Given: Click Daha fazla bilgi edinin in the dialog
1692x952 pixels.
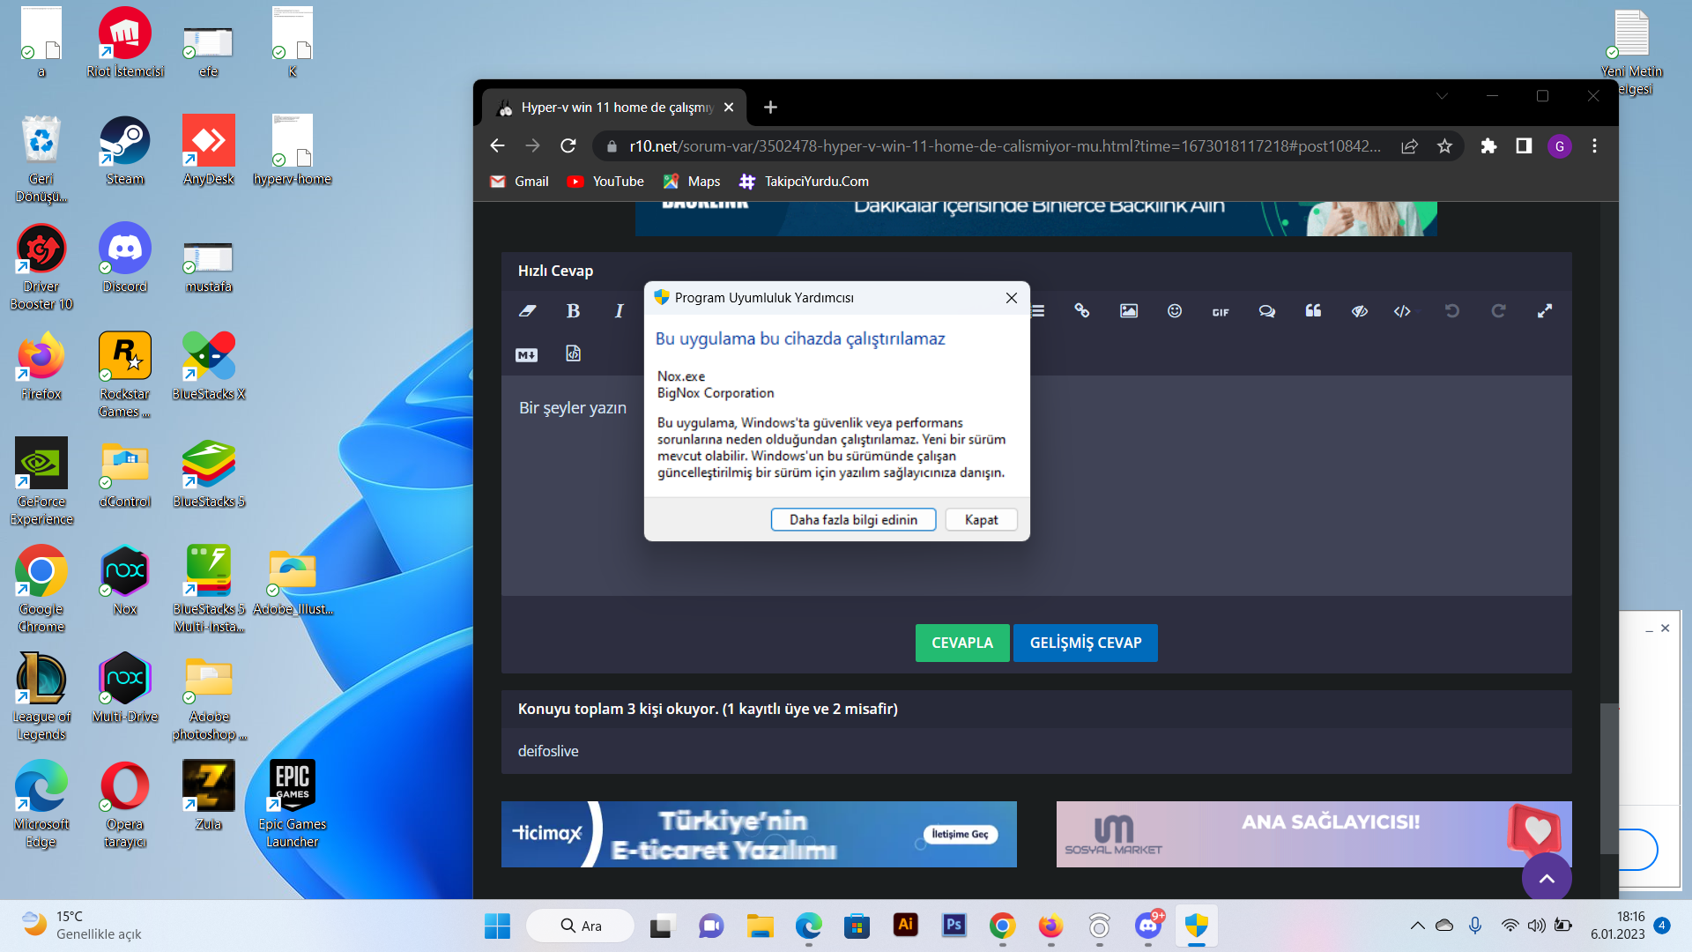Looking at the screenshot, I should click(x=852, y=519).
